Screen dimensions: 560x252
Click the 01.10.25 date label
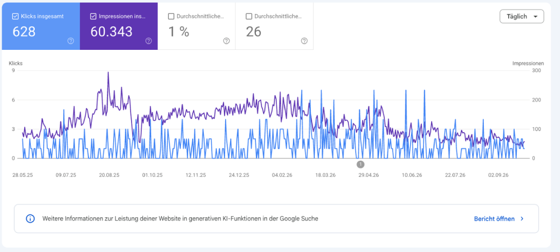point(152,175)
